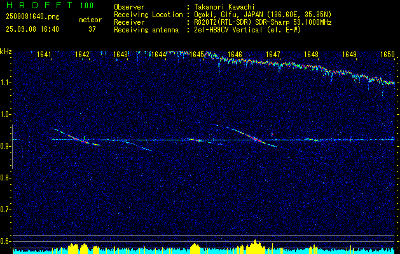Click the 1650 time marker
The height and width of the screenshot is (254, 400).
point(387,54)
